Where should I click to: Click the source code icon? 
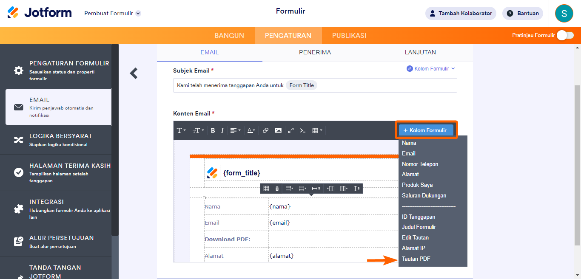[303, 130]
